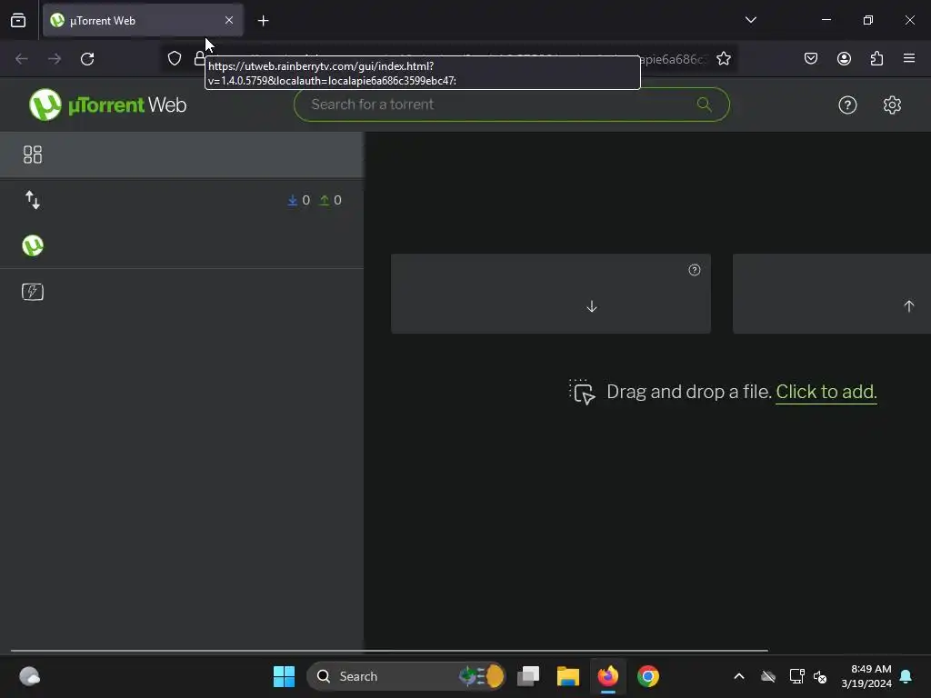931x698 pixels.
Task: Select the µTorrent Web browser tab
Action: point(143,20)
